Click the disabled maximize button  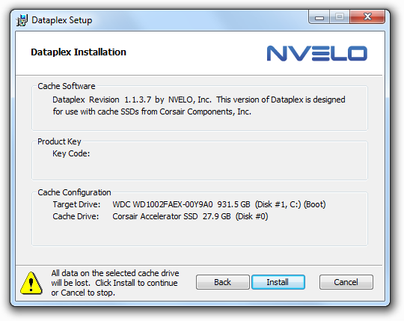point(340,17)
